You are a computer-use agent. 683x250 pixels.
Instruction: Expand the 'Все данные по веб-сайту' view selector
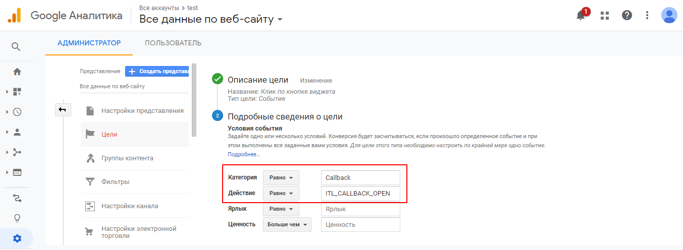pos(211,20)
